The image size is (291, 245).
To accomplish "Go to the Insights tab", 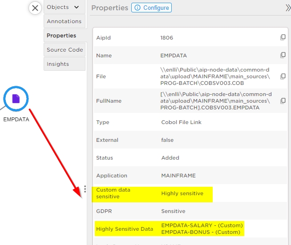I will (x=58, y=64).
